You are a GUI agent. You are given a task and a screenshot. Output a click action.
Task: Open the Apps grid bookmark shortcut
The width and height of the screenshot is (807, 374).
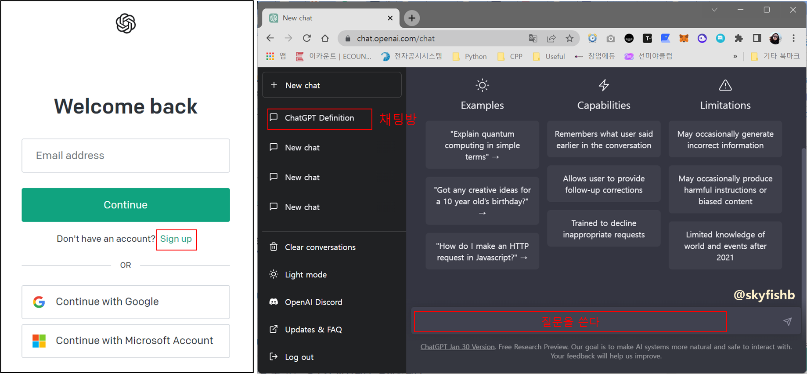[x=276, y=56]
